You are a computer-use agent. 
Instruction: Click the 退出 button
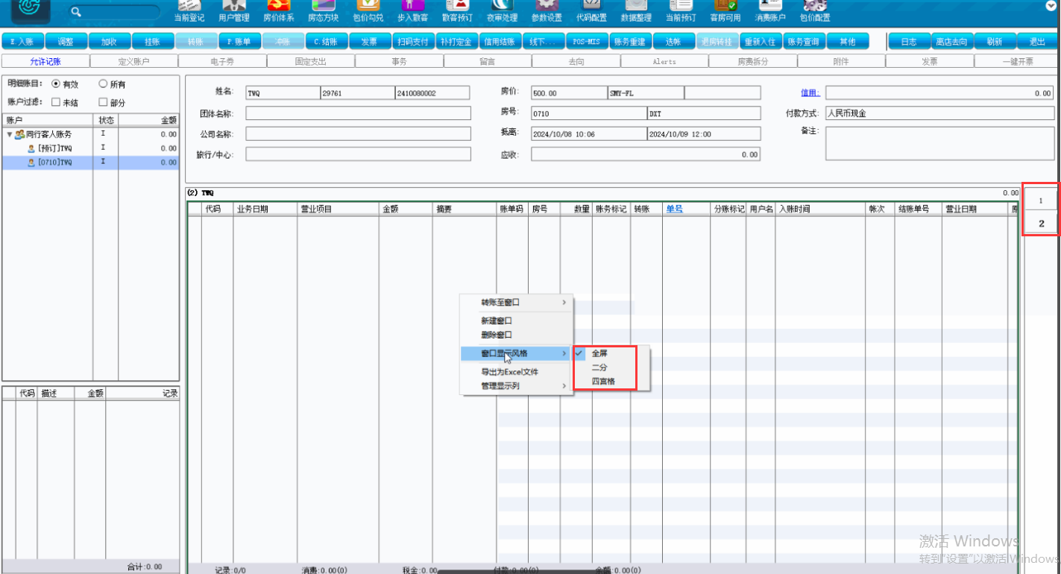click(1037, 42)
